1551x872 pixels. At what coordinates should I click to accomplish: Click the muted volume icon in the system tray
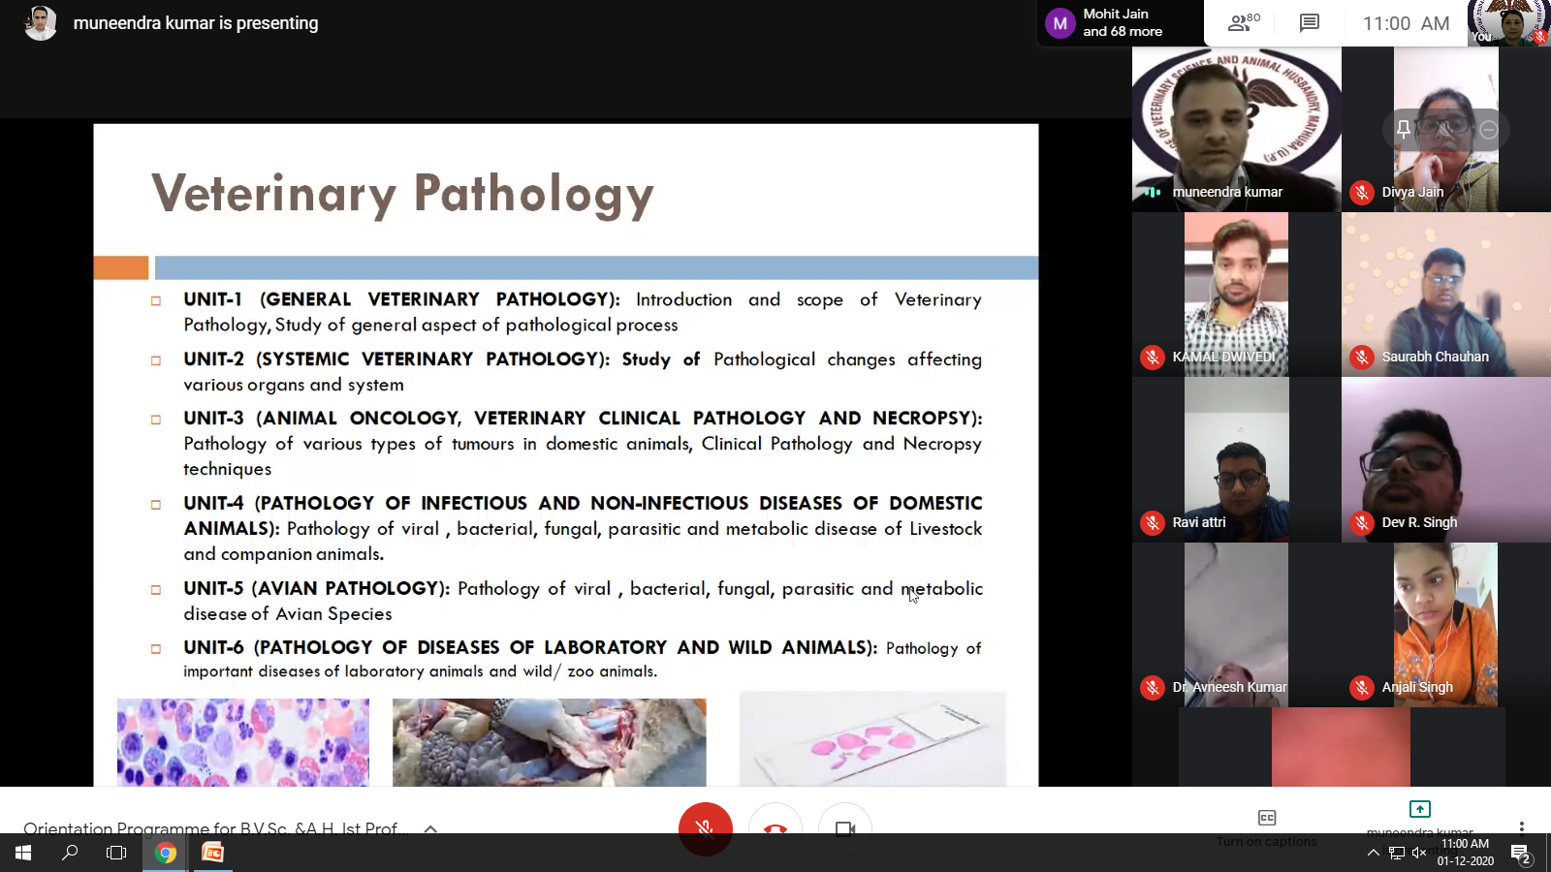[x=1419, y=853]
